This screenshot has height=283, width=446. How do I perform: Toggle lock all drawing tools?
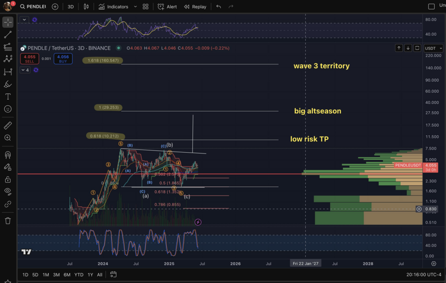pos(8,180)
